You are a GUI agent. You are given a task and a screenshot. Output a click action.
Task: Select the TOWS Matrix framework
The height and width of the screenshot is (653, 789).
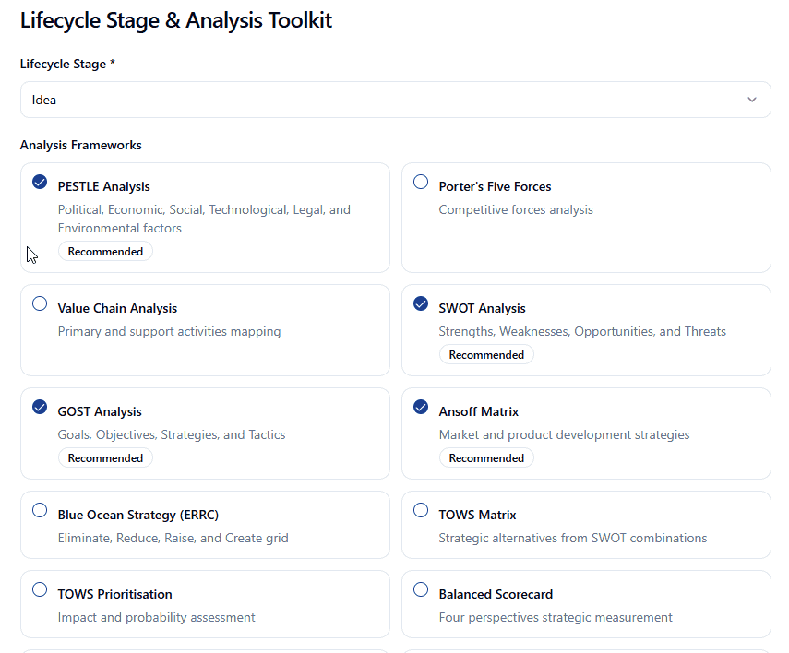tap(421, 510)
